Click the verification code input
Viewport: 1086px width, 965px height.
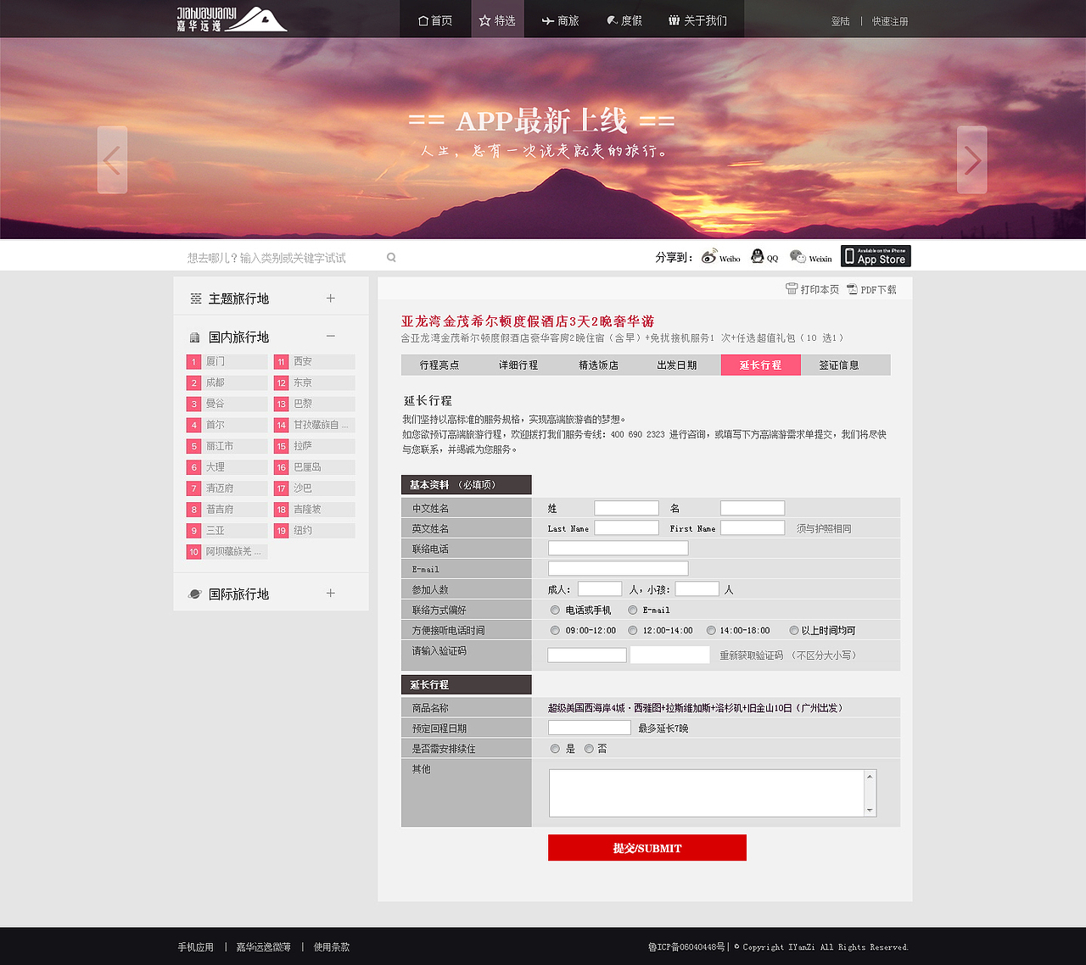(587, 655)
